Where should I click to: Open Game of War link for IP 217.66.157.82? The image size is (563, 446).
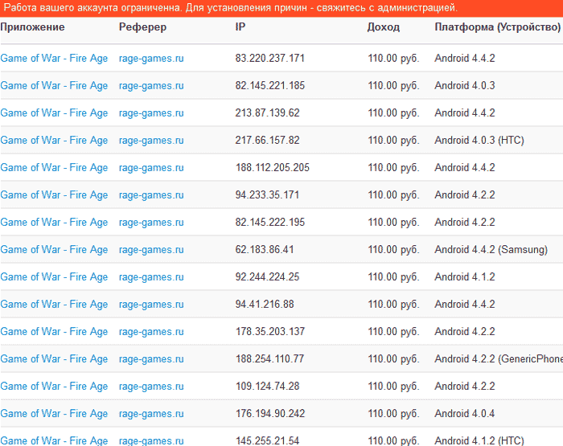[x=54, y=140]
